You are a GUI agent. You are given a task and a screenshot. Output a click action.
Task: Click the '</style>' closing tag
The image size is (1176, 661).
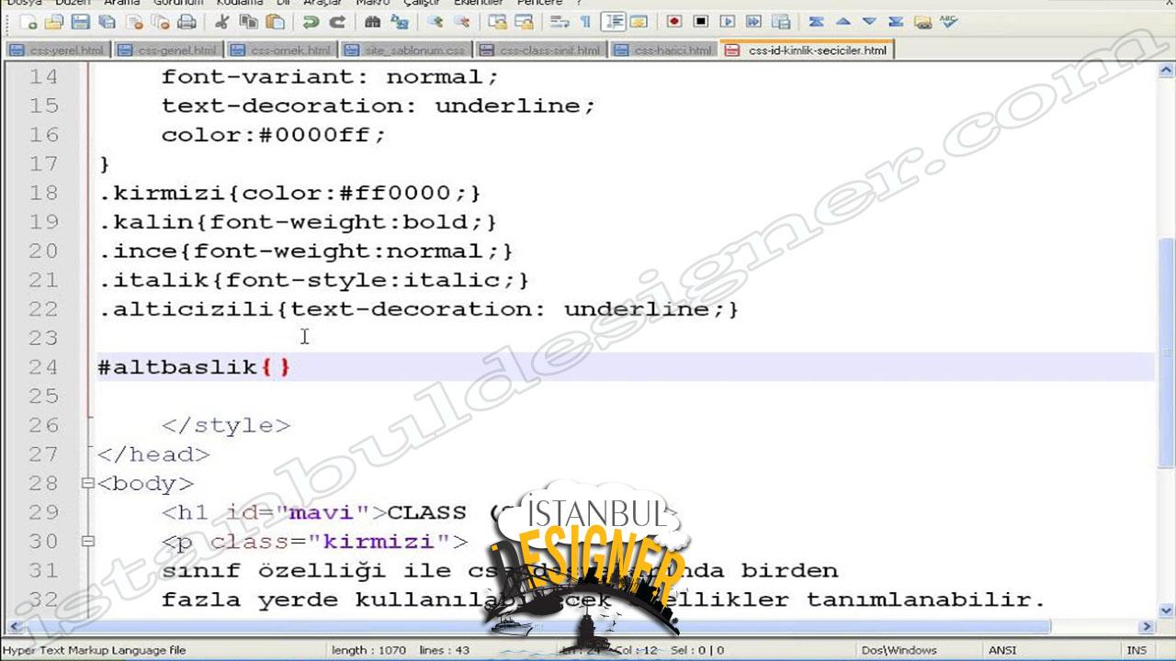pyautogui.click(x=225, y=426)
